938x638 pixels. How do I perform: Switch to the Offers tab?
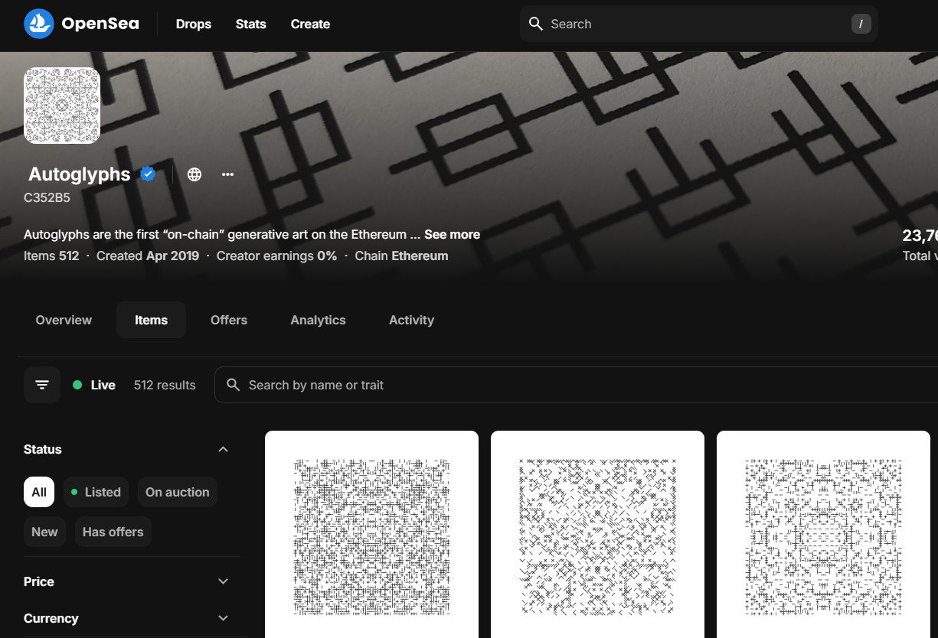229,320
